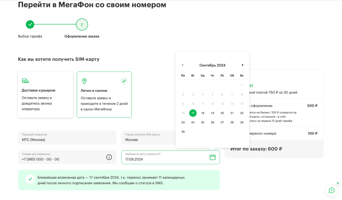Click the Номер для переноса input
This screenshot has width=342, height=200.
click(67, 157)
